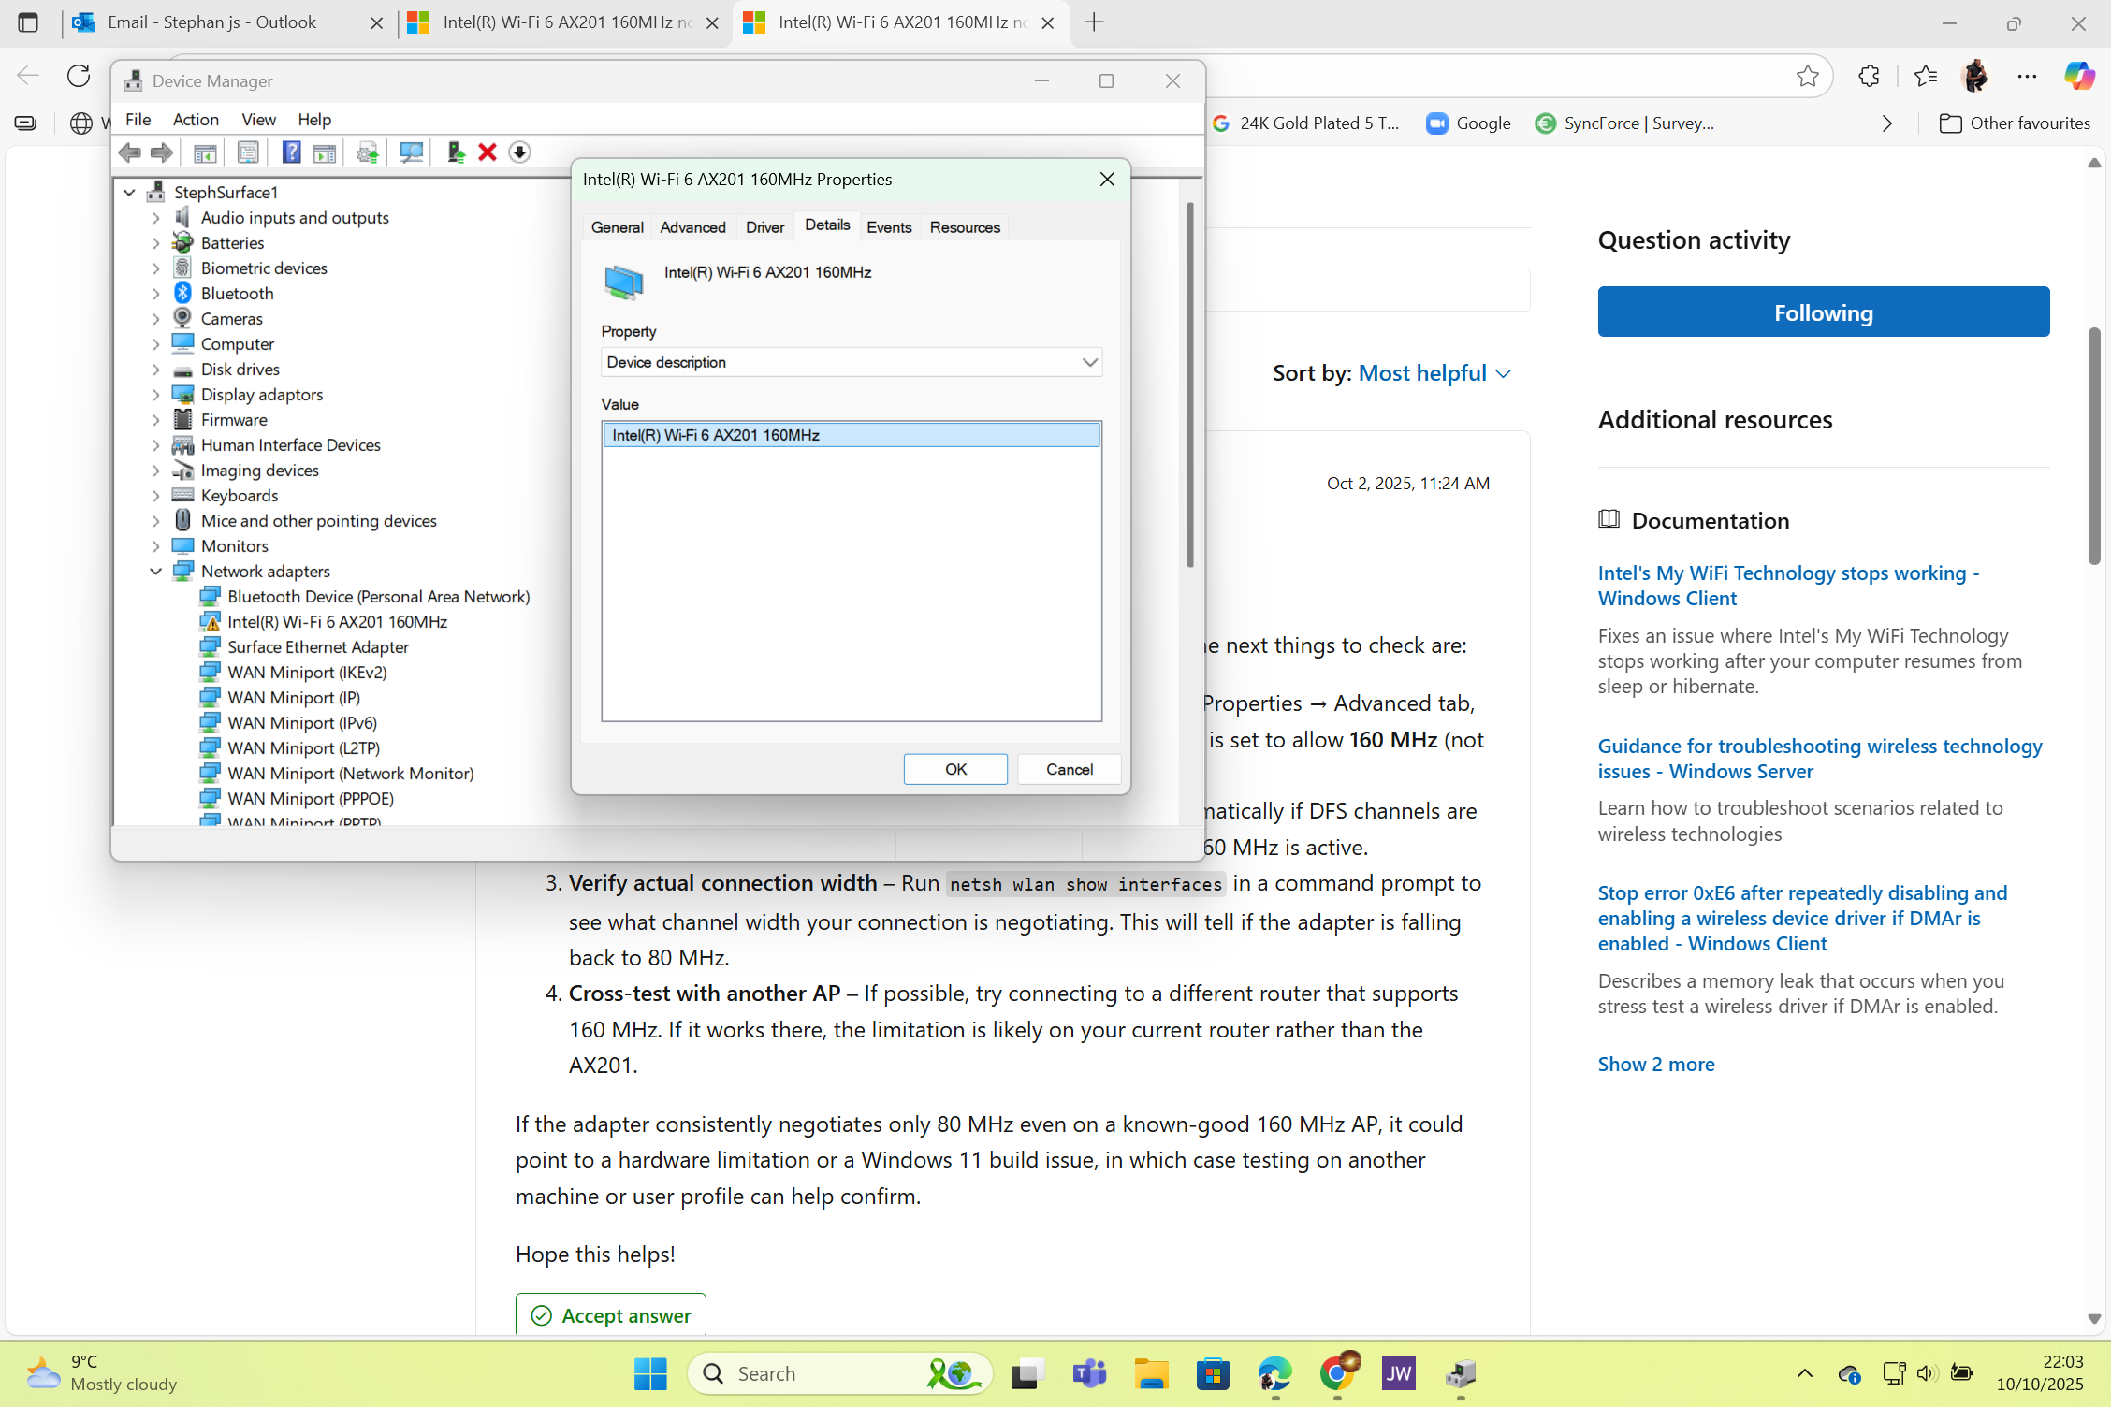
Task: Expand the Disk drives category
Action: coord(155,370)
